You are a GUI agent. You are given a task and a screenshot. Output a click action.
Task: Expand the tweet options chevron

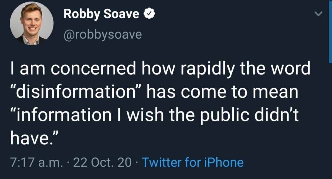pyautogui.click(x=319, y=14)
